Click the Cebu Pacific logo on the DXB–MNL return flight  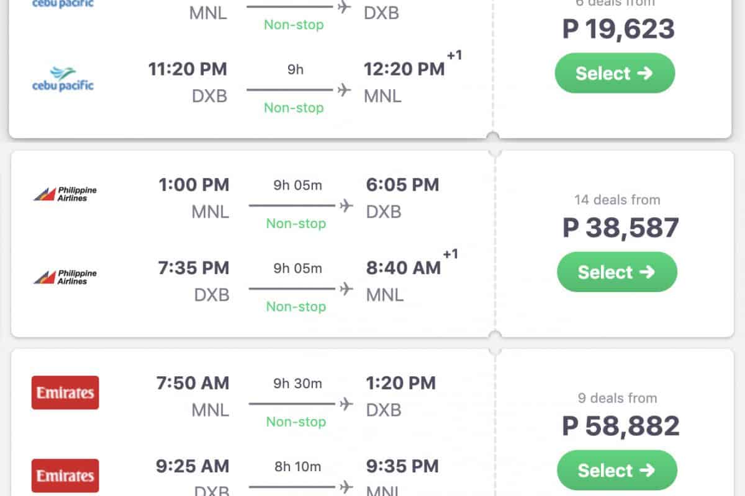click(x=63, y=79)
